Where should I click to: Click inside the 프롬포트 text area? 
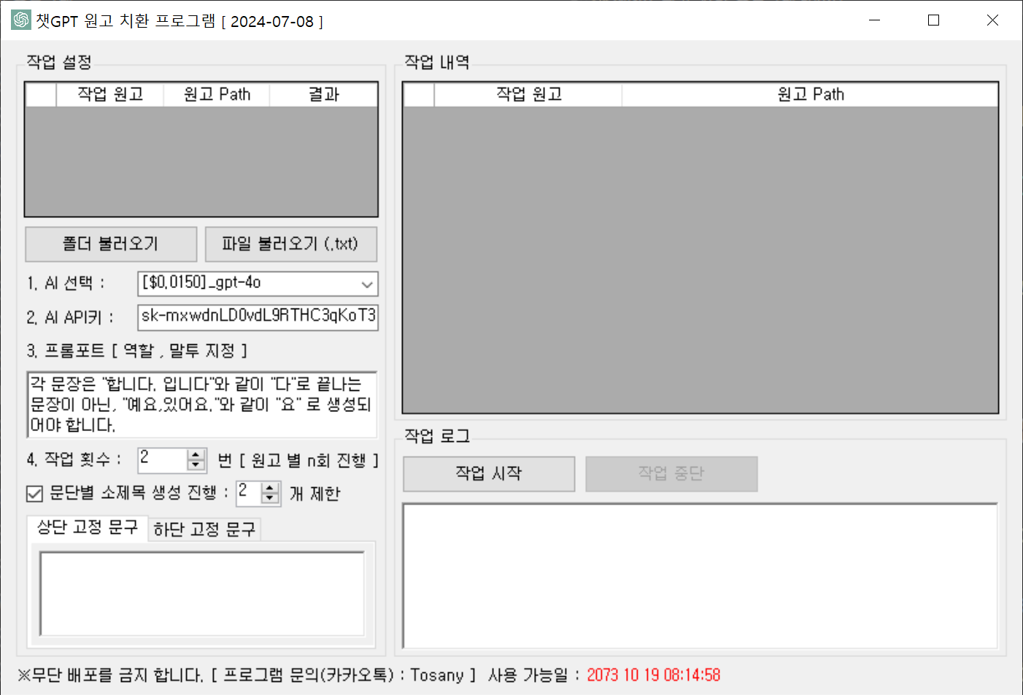coord(202,405)
